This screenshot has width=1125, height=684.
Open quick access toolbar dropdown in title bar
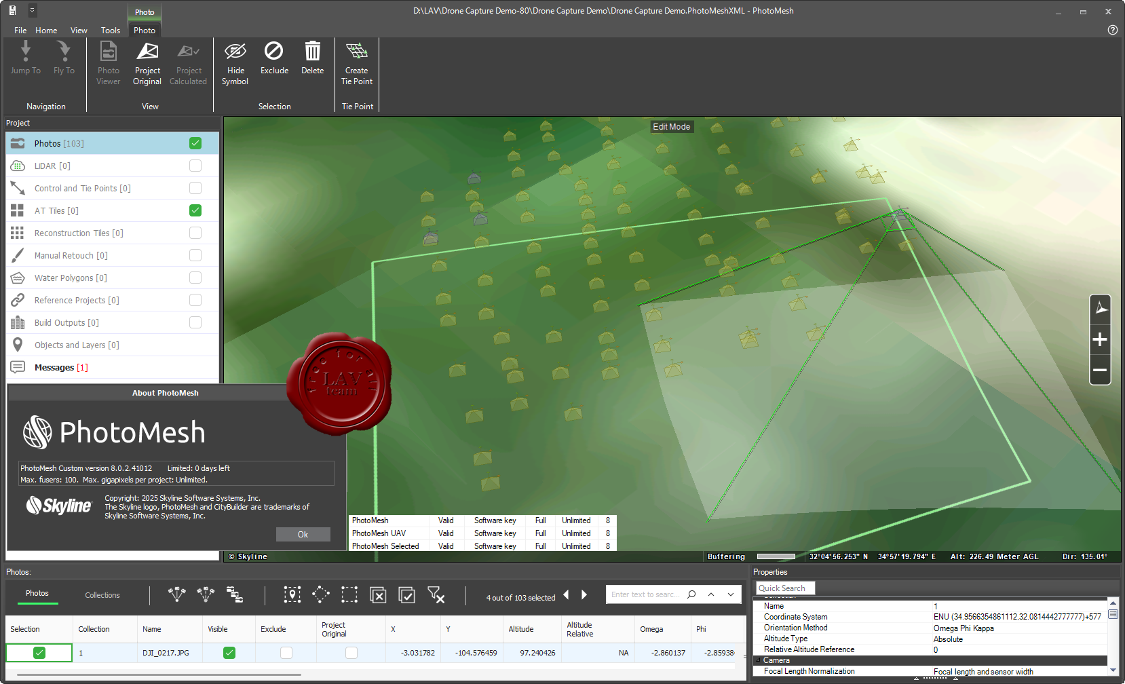tap(32, 10)
